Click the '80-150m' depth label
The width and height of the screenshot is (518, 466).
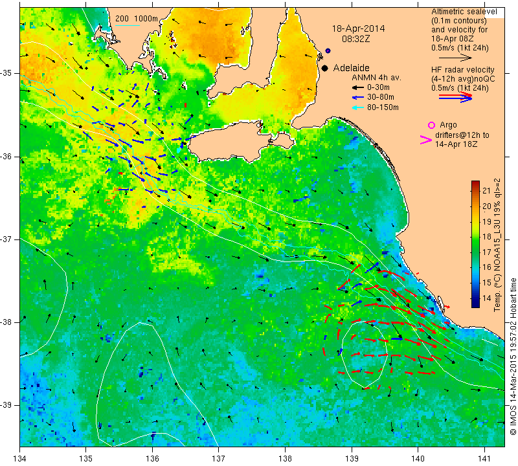[383, 107]
